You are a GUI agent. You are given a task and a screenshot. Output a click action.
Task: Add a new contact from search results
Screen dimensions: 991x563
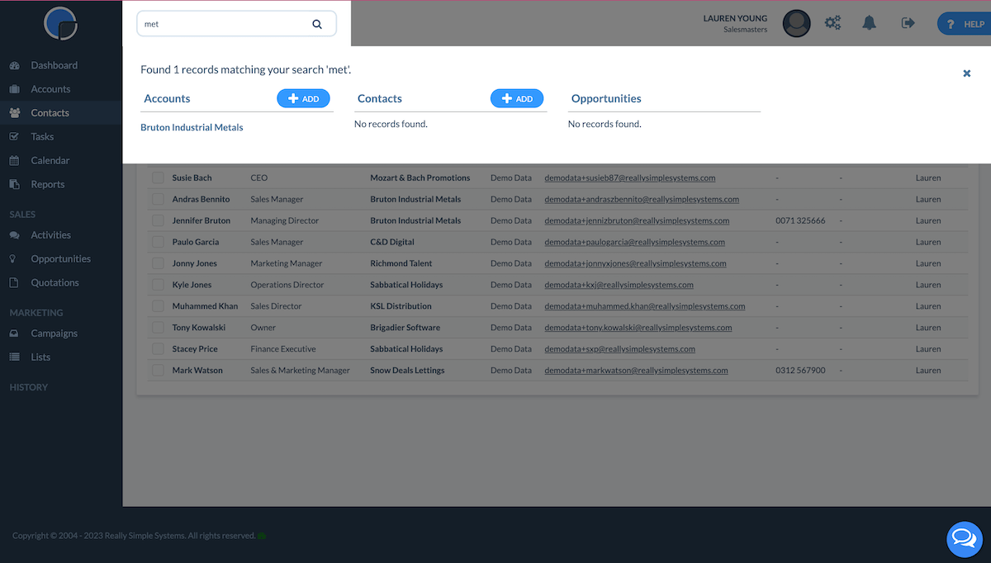(517, 98)
